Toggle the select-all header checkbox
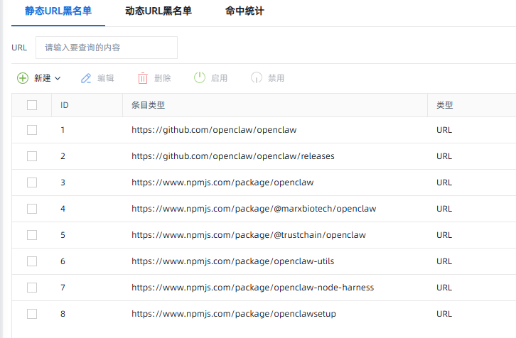516x338 pixels. tap(32, 105)
